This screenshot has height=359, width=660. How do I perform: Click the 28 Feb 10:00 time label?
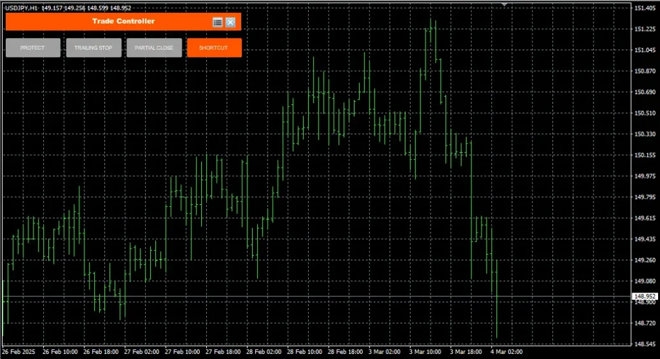click(305, 352)
